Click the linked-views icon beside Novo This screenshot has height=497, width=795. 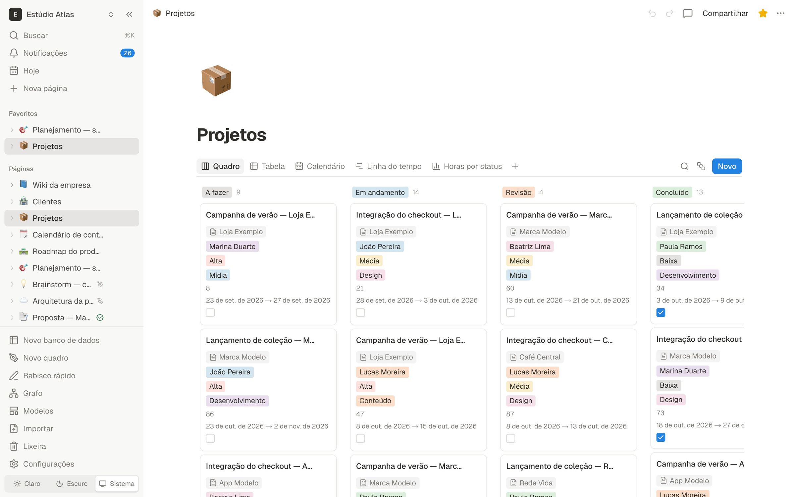coord(701,166)
